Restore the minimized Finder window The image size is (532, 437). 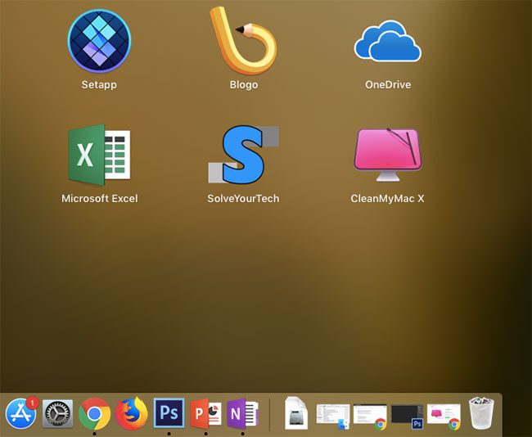tap(333, 415)
